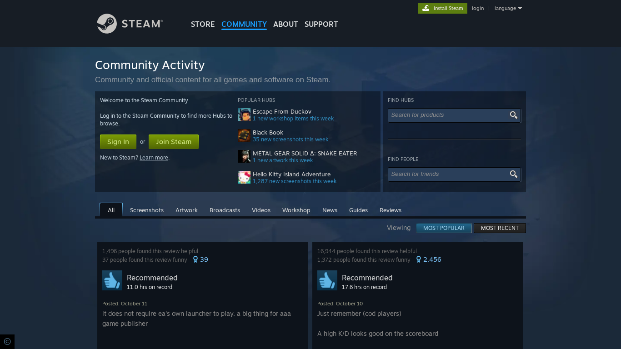Viewport: 621px width, 349px height.
Task: Switch to the Workshop tab
Action: [296, 210]
